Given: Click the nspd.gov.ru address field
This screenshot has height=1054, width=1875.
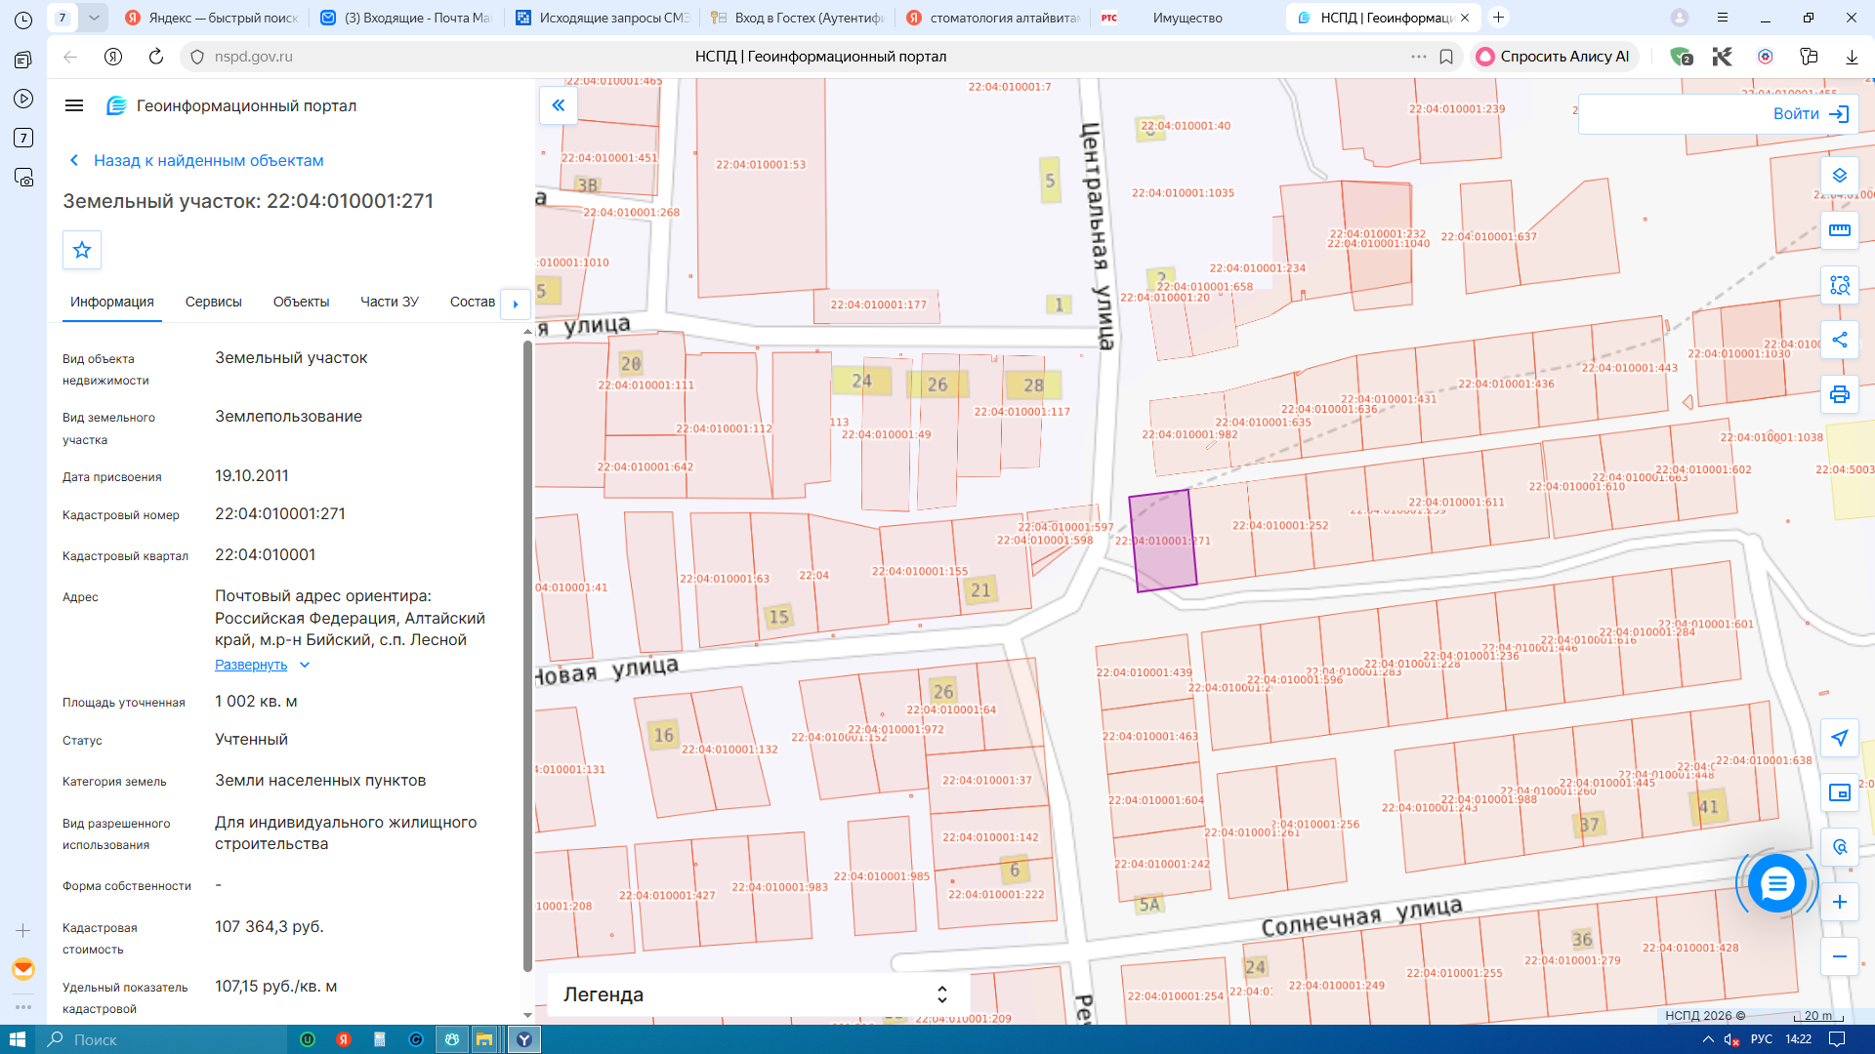Looking at the screenshot, I should pos(253,57).
